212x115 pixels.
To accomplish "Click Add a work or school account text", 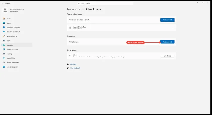I will (79, 20).
